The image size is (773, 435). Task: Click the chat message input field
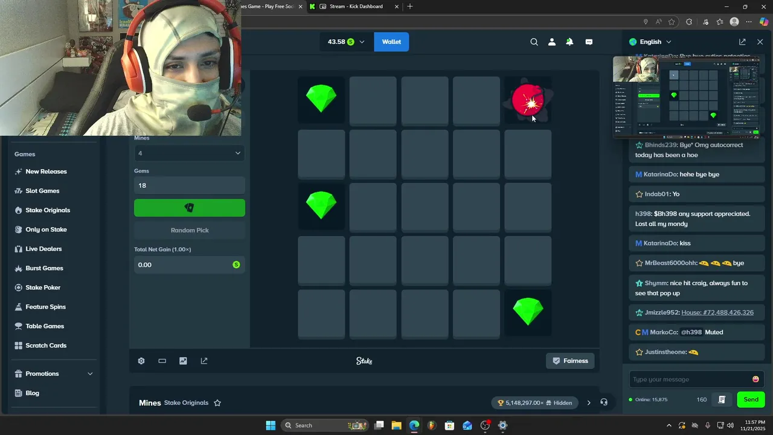(690, 379)
